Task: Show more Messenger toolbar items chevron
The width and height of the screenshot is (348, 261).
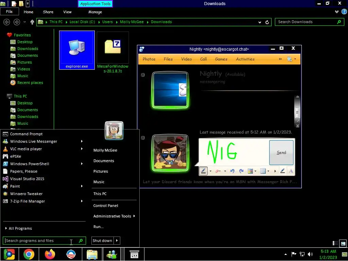Action: point(280,59)
